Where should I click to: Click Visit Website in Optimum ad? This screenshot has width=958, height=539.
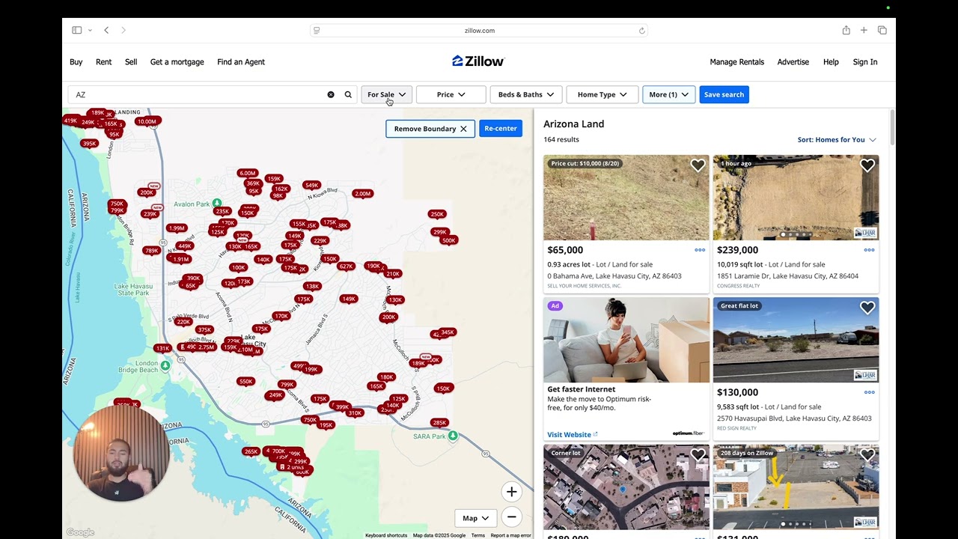coord(573,434)
